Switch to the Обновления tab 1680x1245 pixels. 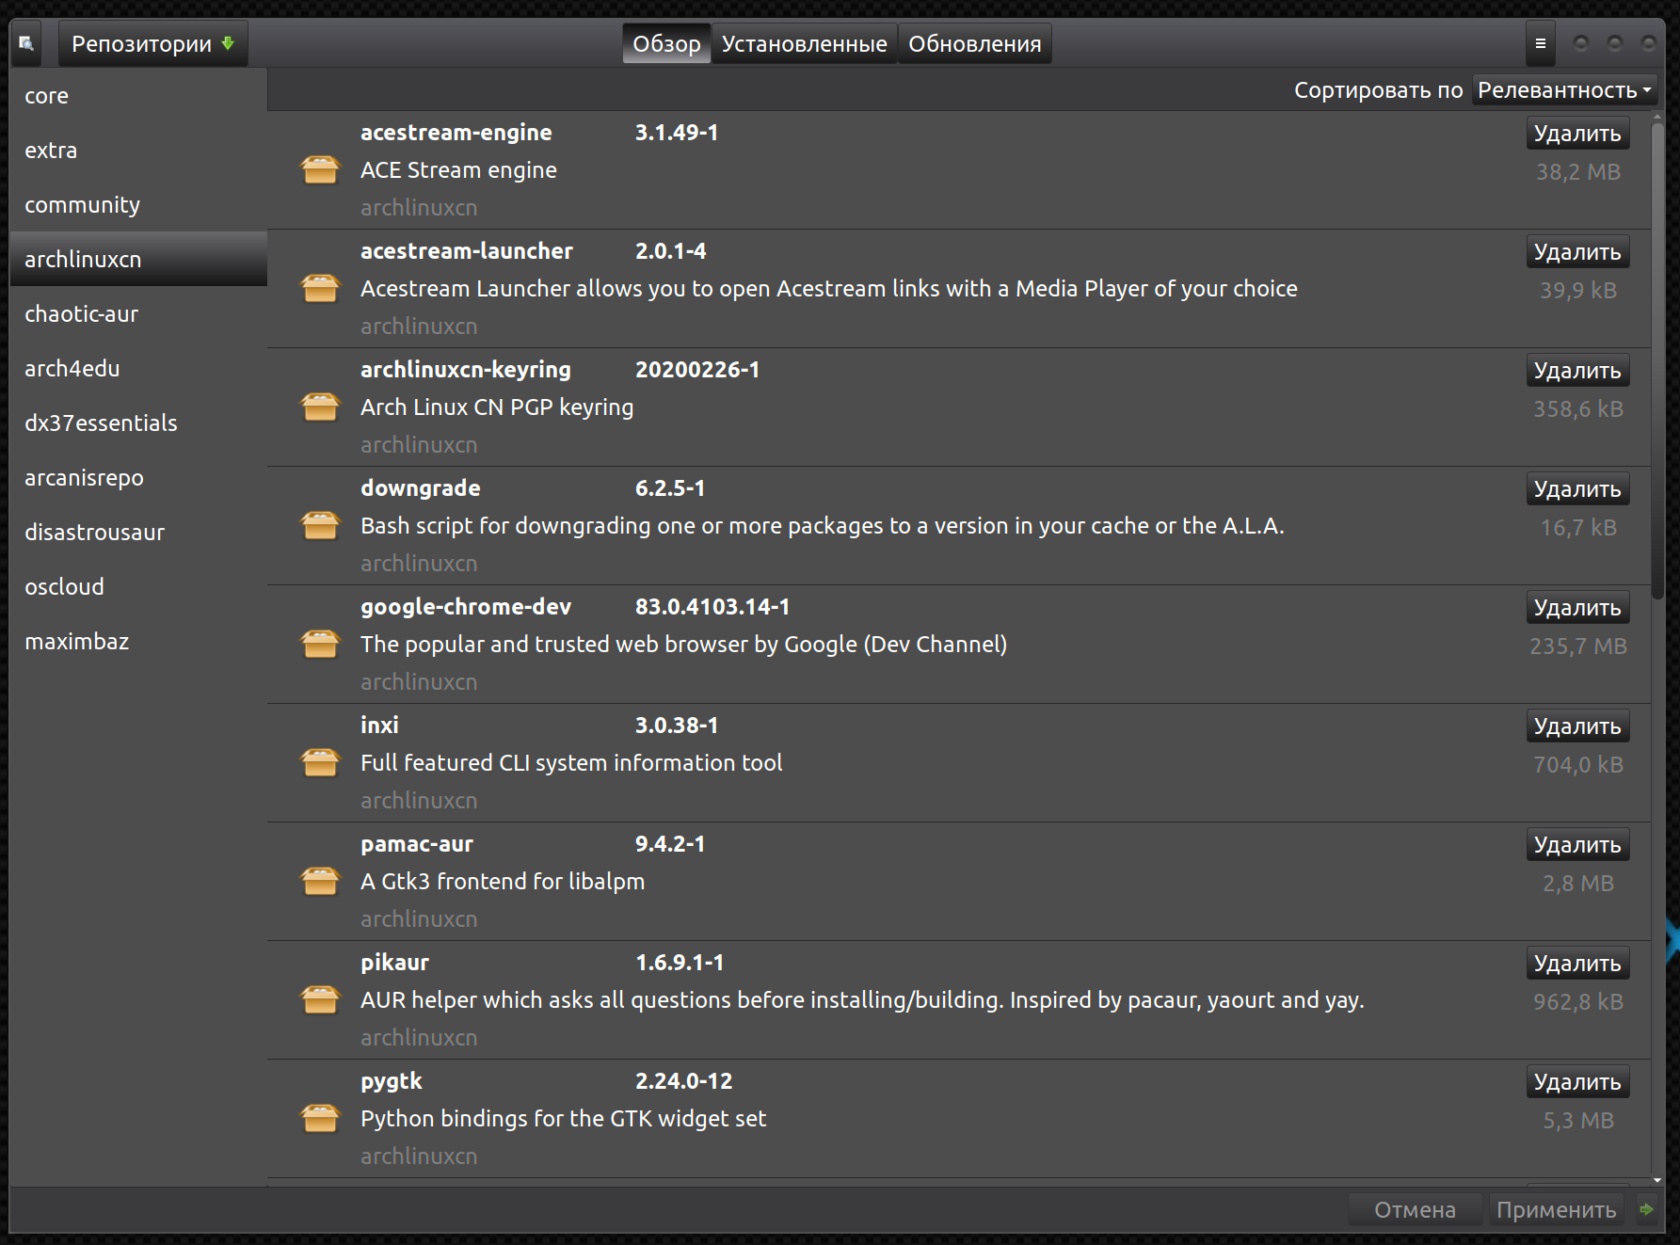click(975, 43)
